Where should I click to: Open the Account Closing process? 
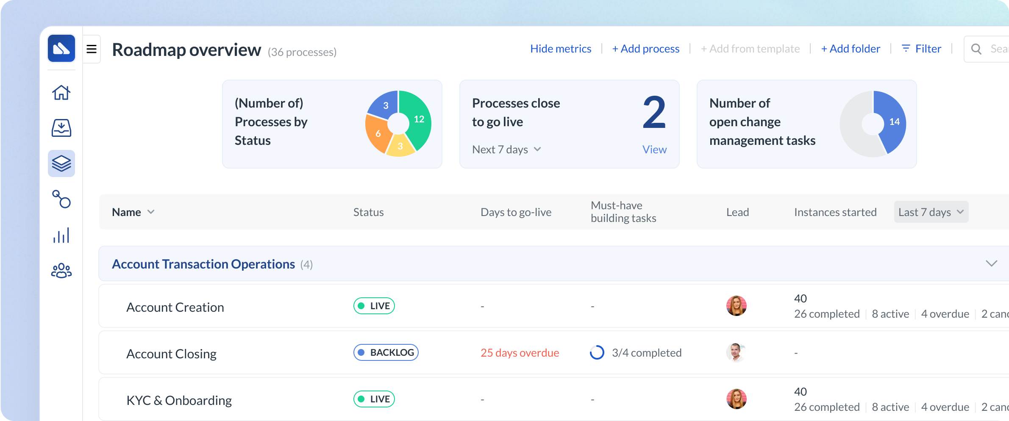pos(171,354)
